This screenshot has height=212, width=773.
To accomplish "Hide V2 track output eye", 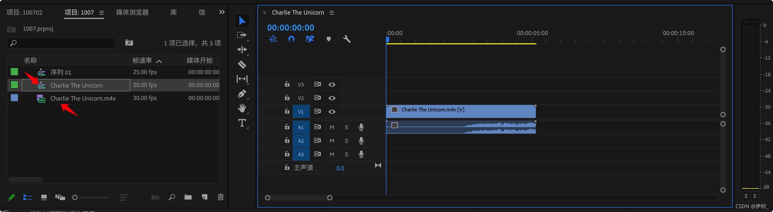I will [332, 98].
